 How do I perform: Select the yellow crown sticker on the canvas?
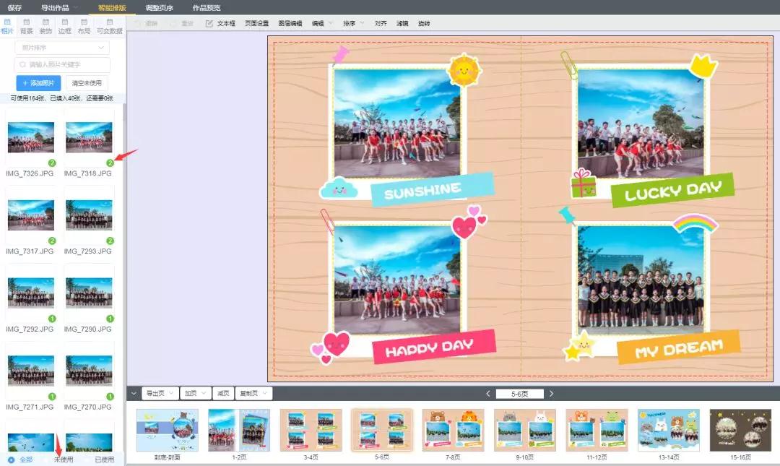[x=703, y=66]
